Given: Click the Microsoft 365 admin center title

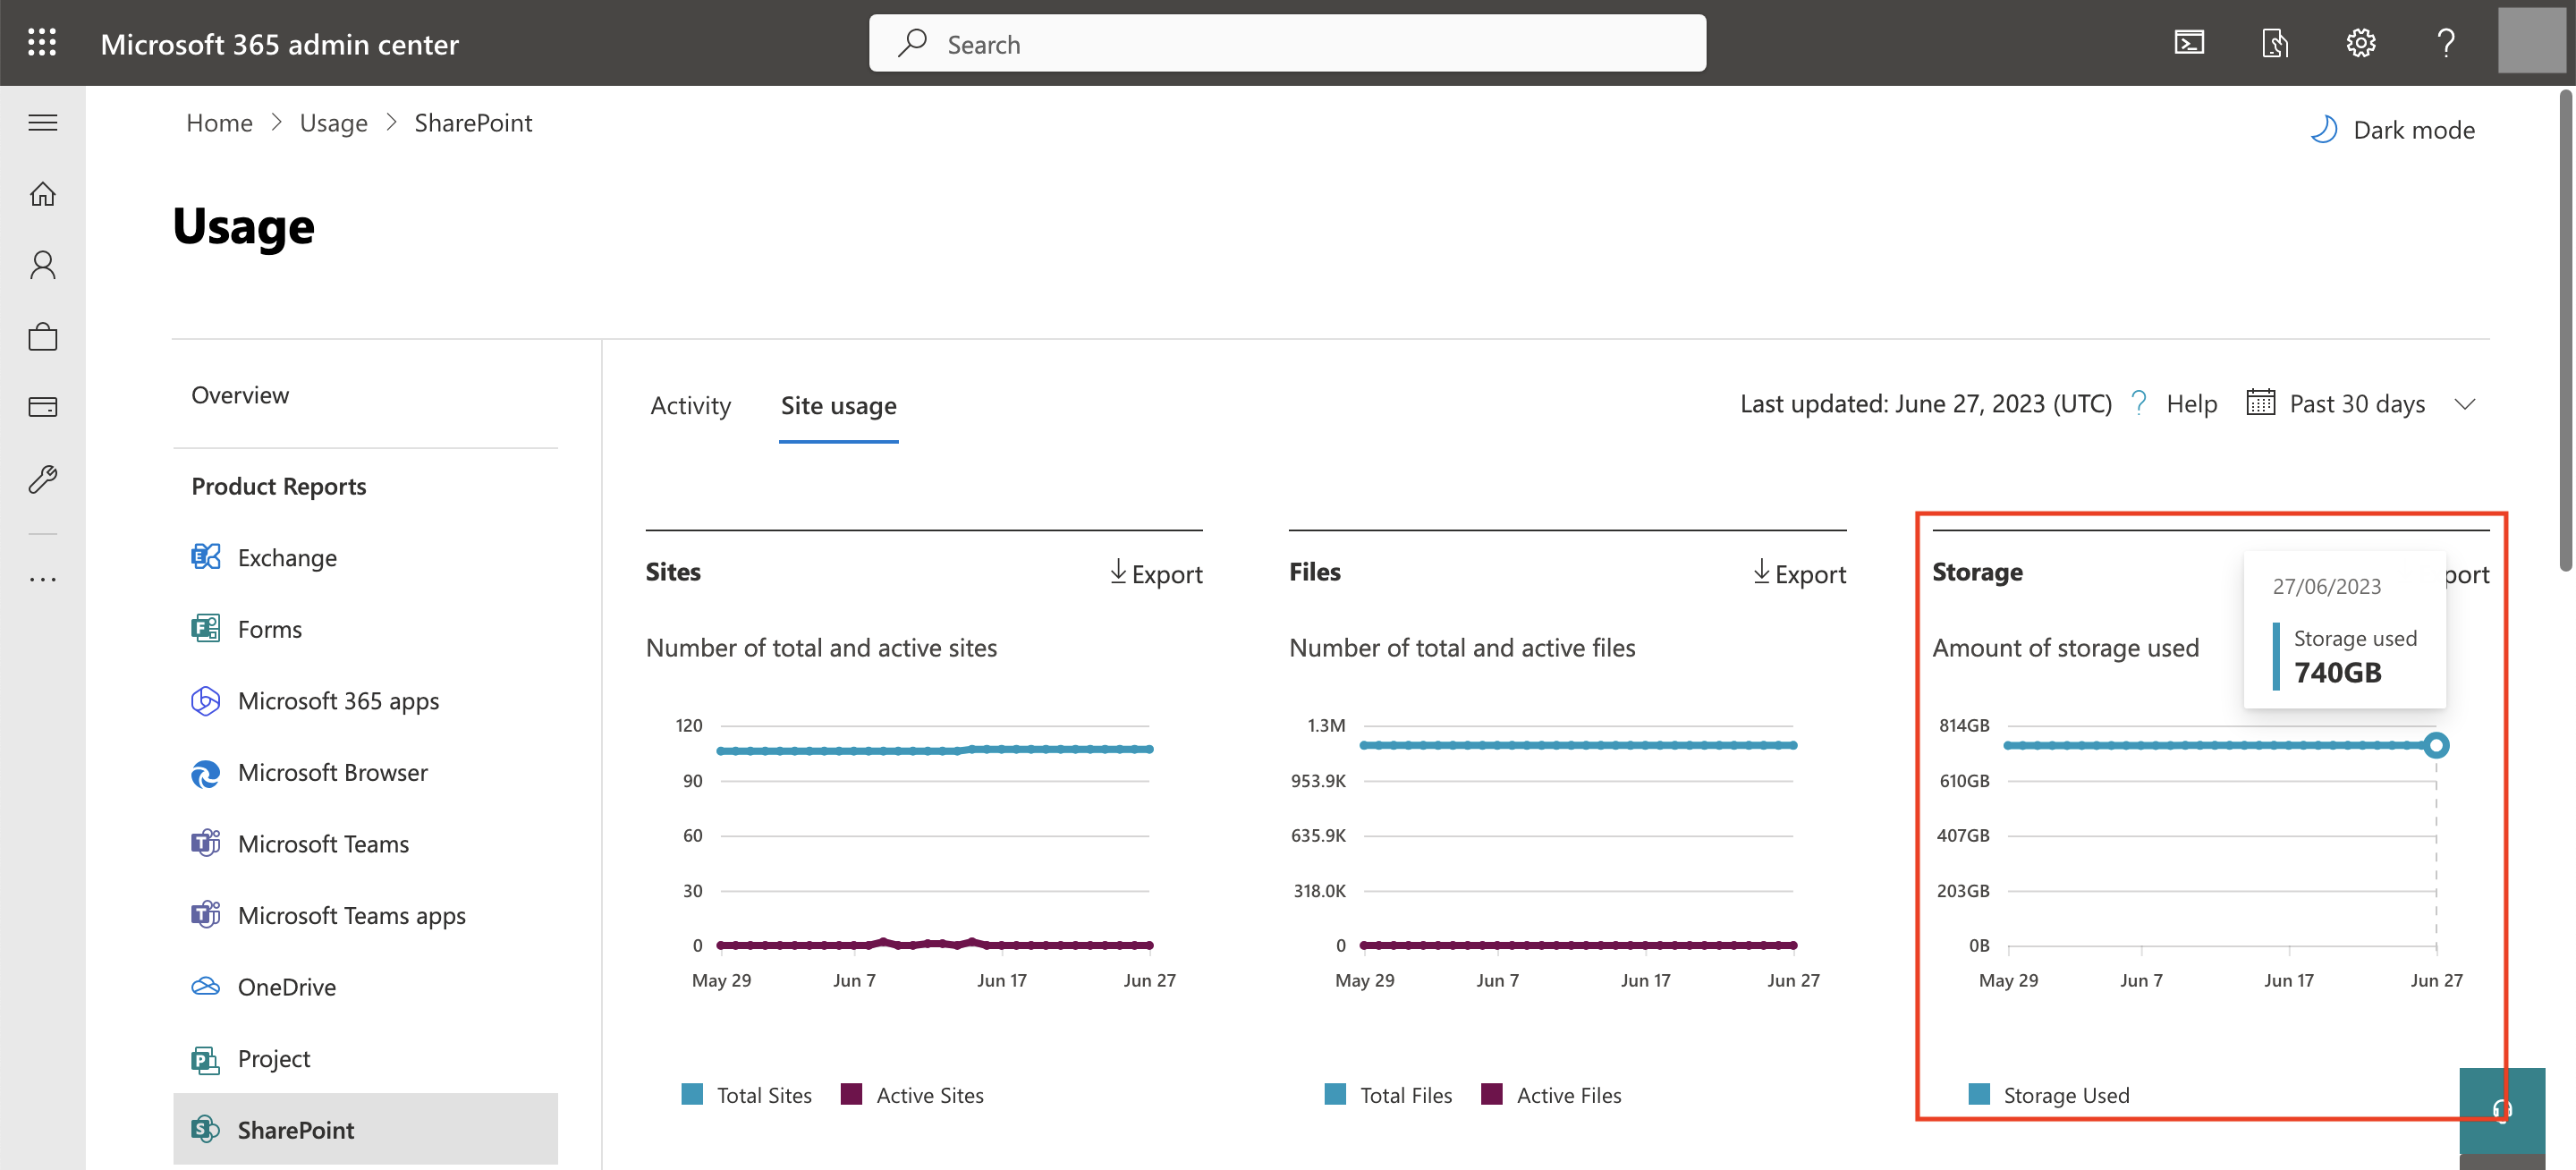Looking at the screenshot, I should click(280, 44).
